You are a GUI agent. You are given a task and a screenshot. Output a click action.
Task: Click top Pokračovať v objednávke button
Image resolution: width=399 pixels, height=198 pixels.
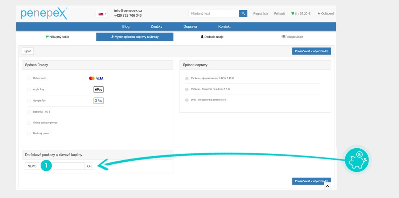312,51
